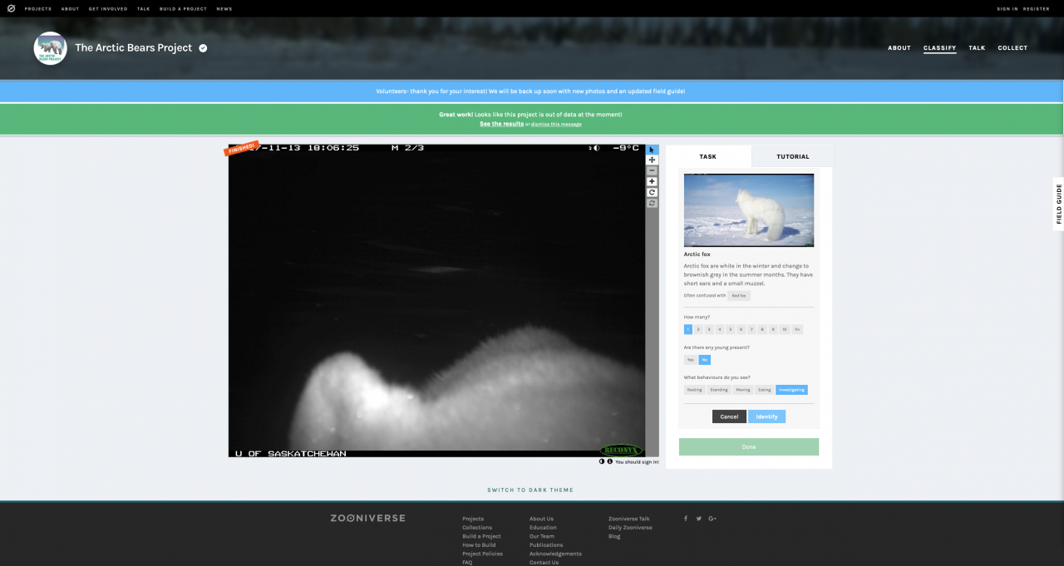Open Build a Project in top navigation
Screen dimensions: 1064x566
(x=183, y=8)
